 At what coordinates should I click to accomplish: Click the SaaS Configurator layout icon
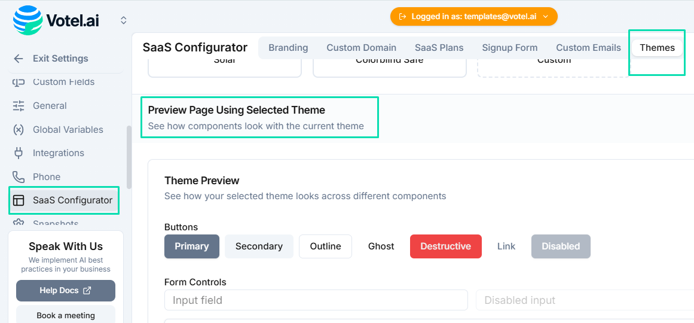pyautogui.click(x=19, y=200)
